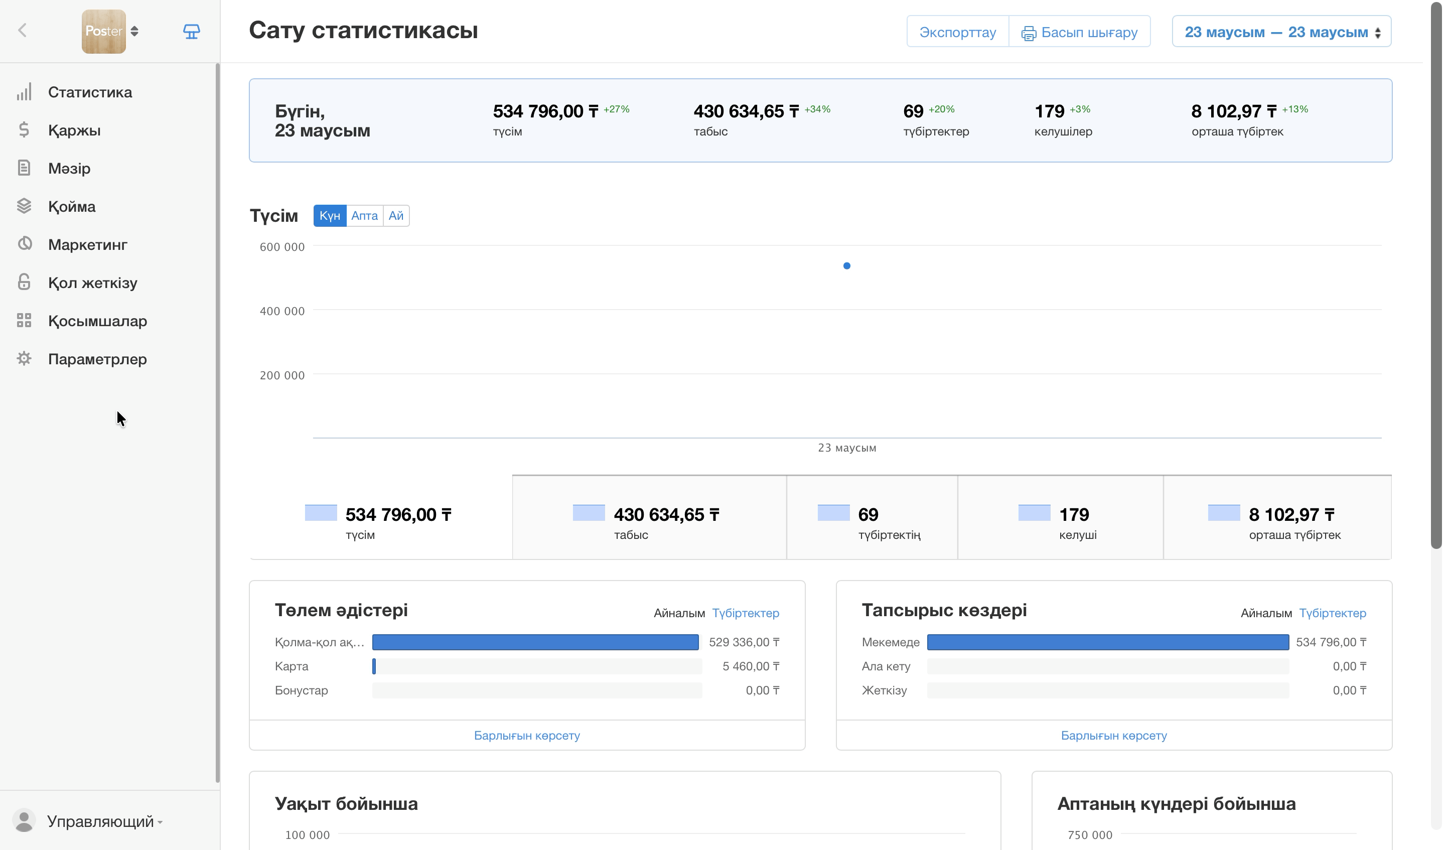Click the Аптаның күндері бойынша heading
Viewport: 1445px width, 850px height.
click(x=1178, y=804)
